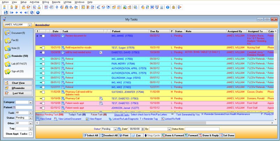Open the Status filter dropdown showing Pending
Image resolution: width=280 pixels, height=141 pixels.
coord(30,118)
